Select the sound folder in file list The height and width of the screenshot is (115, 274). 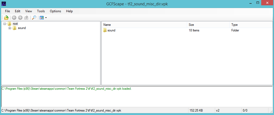click(111, 30)
